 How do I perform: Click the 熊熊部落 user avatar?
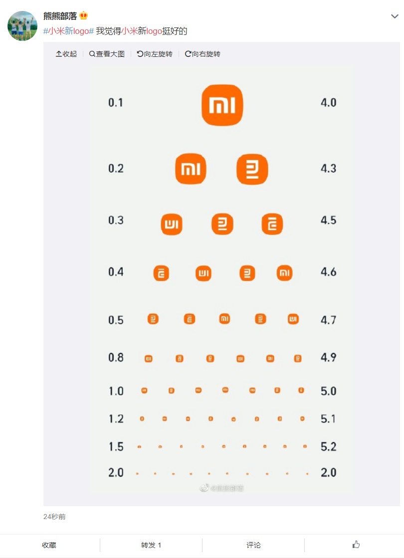tap(22, 25)
